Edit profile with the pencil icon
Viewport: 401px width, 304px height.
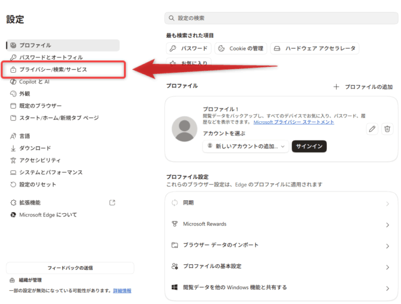coord(372,129)
